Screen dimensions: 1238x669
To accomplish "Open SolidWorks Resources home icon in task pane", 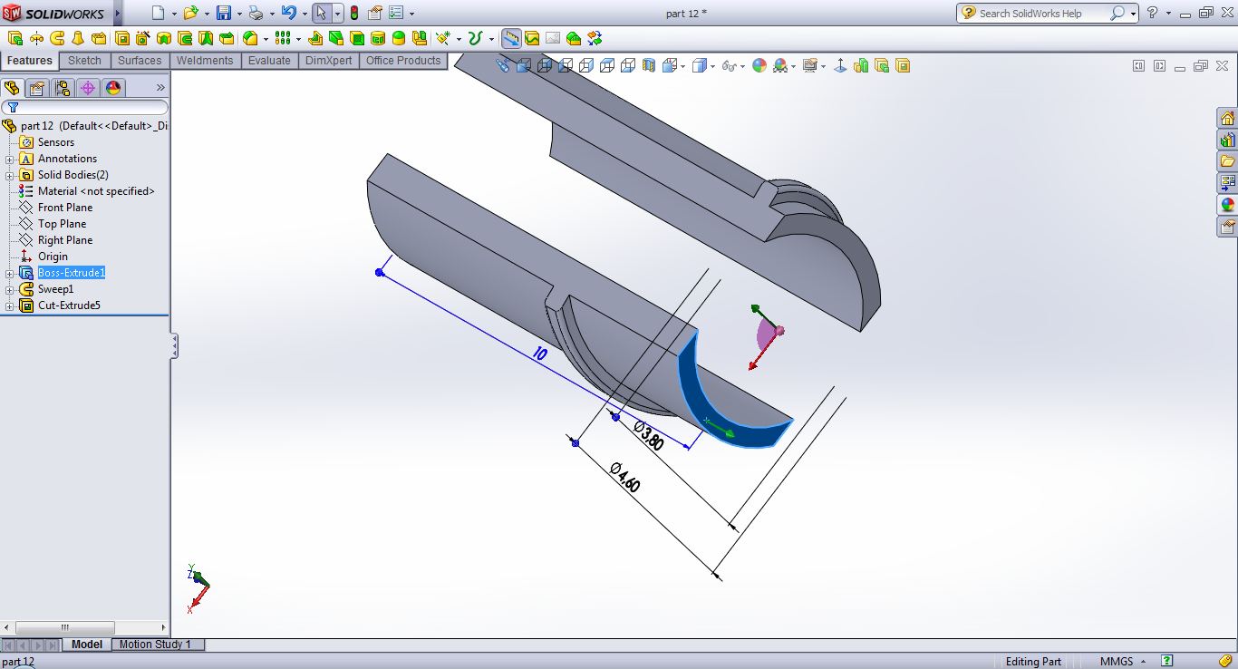I will point(1227,119).
